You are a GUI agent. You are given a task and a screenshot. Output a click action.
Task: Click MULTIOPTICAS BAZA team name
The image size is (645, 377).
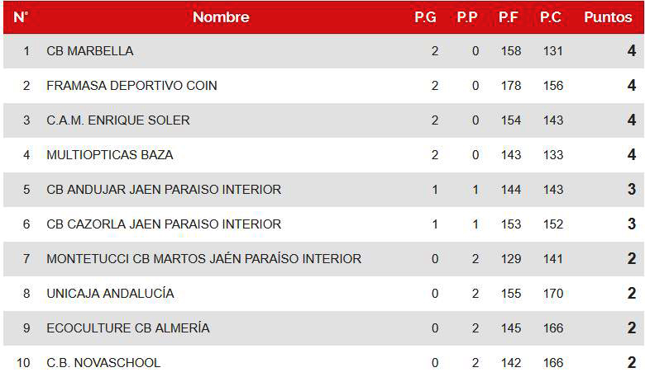pyautogui.click(x=110, y=155)
